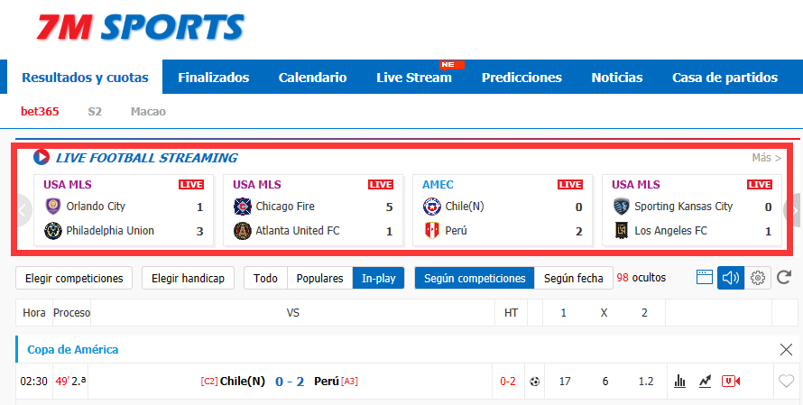The image size is (803, 405).
Task: Click the Perú team name in match row
Action: pos(327,382)
